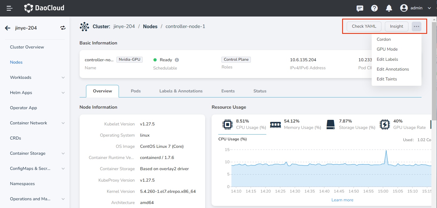Choose Cordon from the actions menu
The width and height of the screenshot is (437, 208).
[x=384, y=39]
